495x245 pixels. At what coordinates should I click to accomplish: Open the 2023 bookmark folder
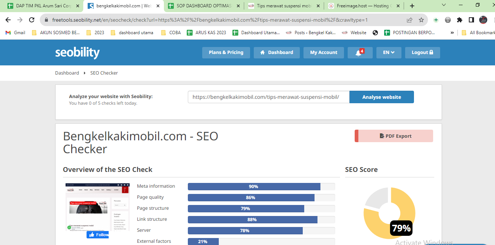pos(95,32)
